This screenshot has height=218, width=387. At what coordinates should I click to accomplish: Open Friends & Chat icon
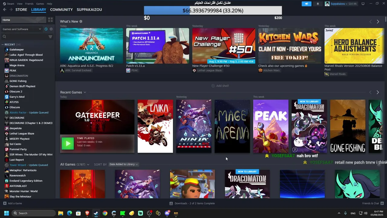pyautogui.click(x=382, y=203)
